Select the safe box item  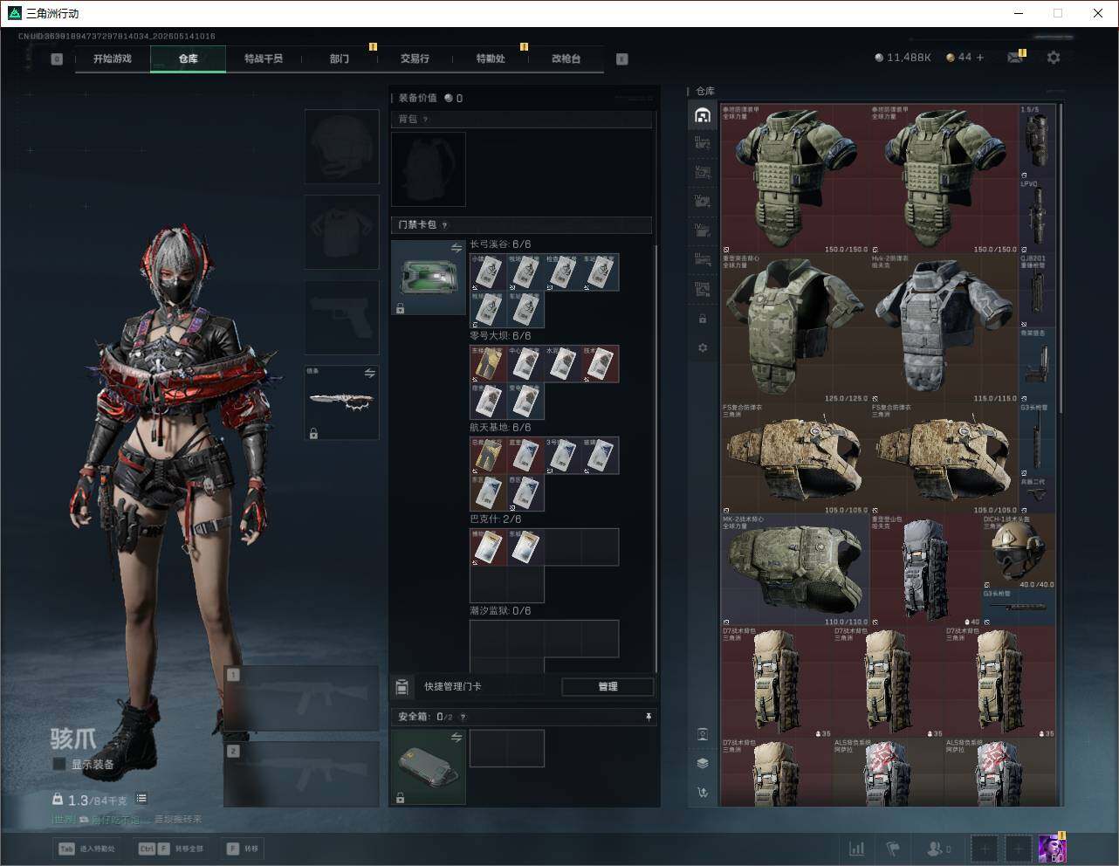[x=429, y=767]
